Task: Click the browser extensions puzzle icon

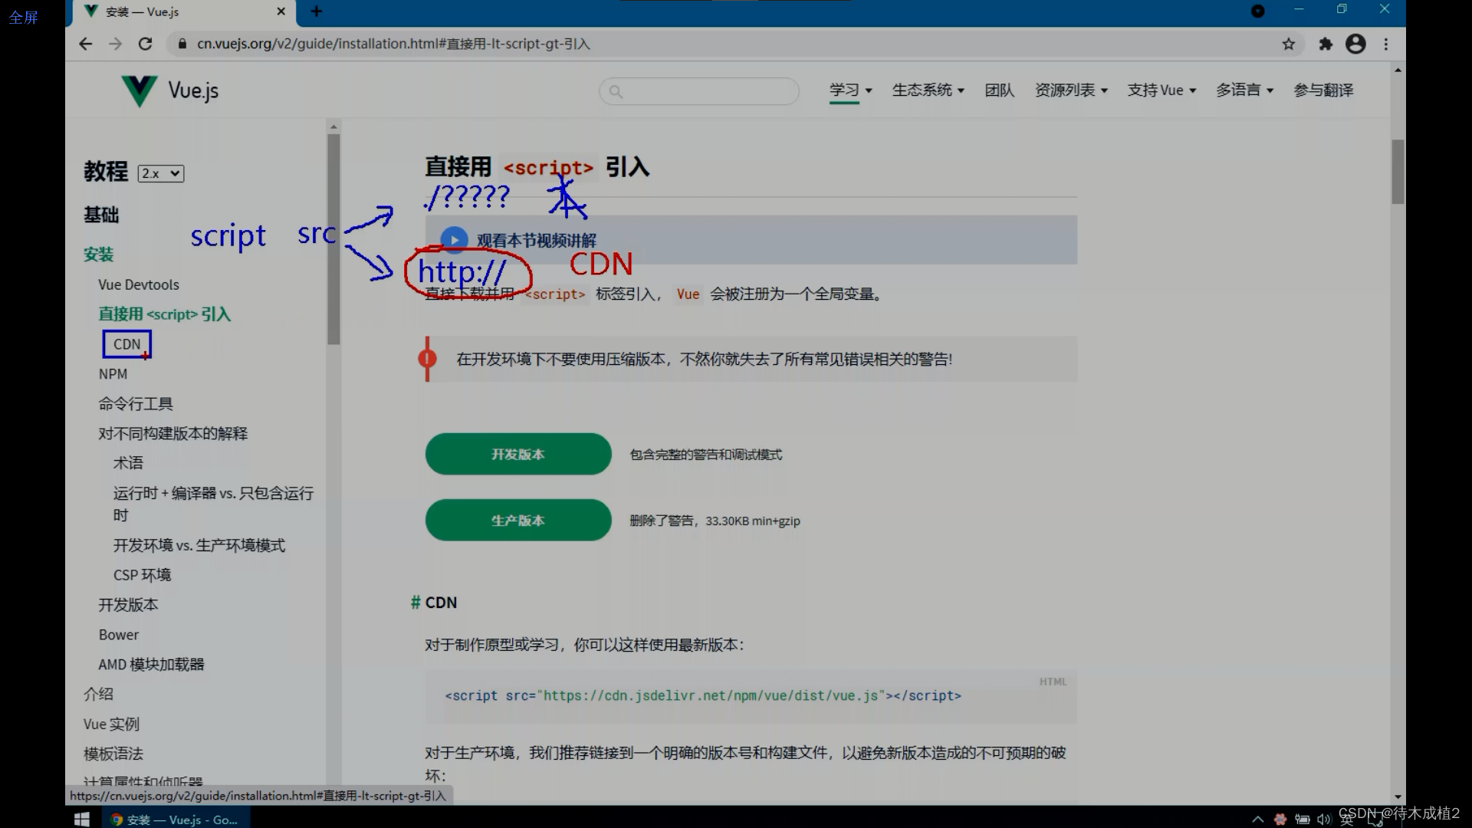Action: tap(1326, 44)
